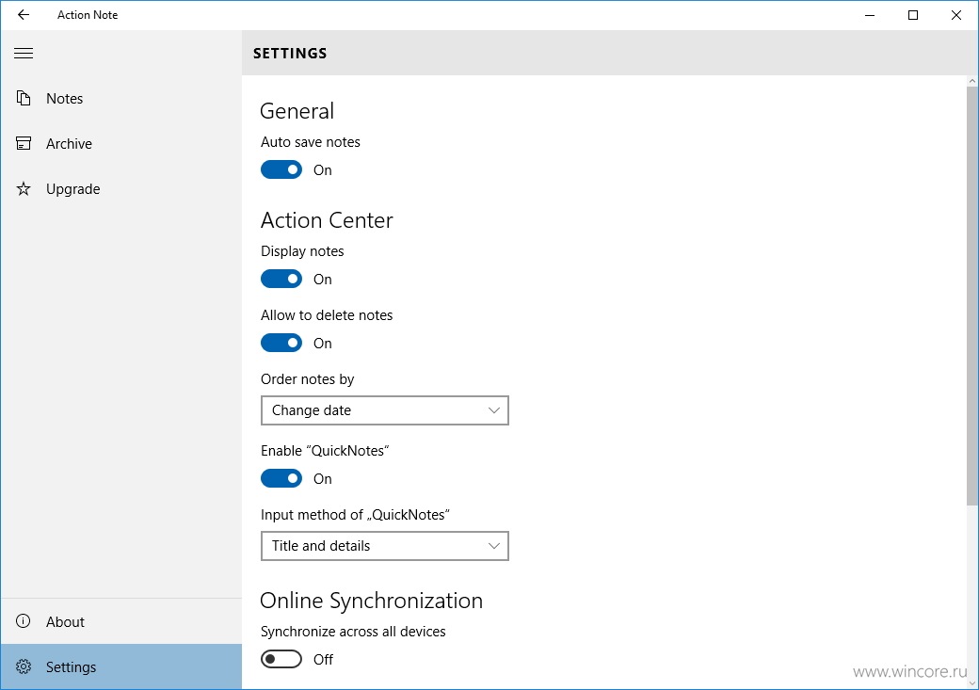Click the settings vertical scrollbar thumb
The height and width of the screenshot is (690, 979).
[x=972, y=296]
